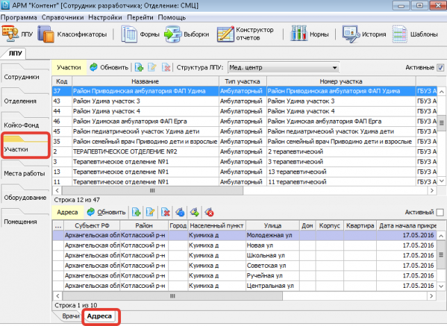Select address row Советская ул

point(244,266)
